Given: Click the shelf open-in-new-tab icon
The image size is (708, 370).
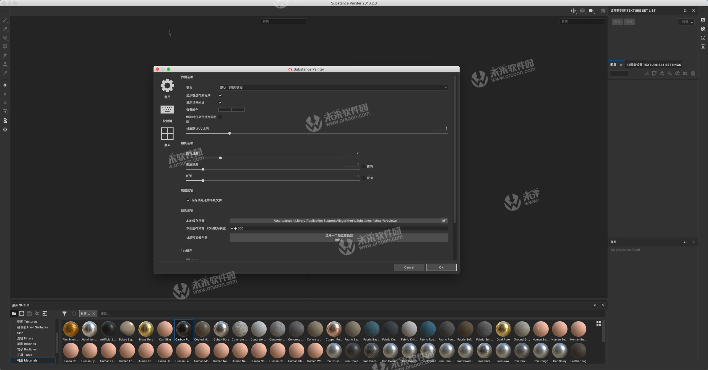Looking at the screenshot, I should (x=22, y=313).
